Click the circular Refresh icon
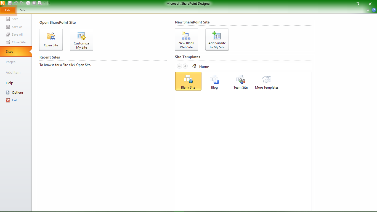Screen dimensions: 377x212 click(x=28, y=3)
